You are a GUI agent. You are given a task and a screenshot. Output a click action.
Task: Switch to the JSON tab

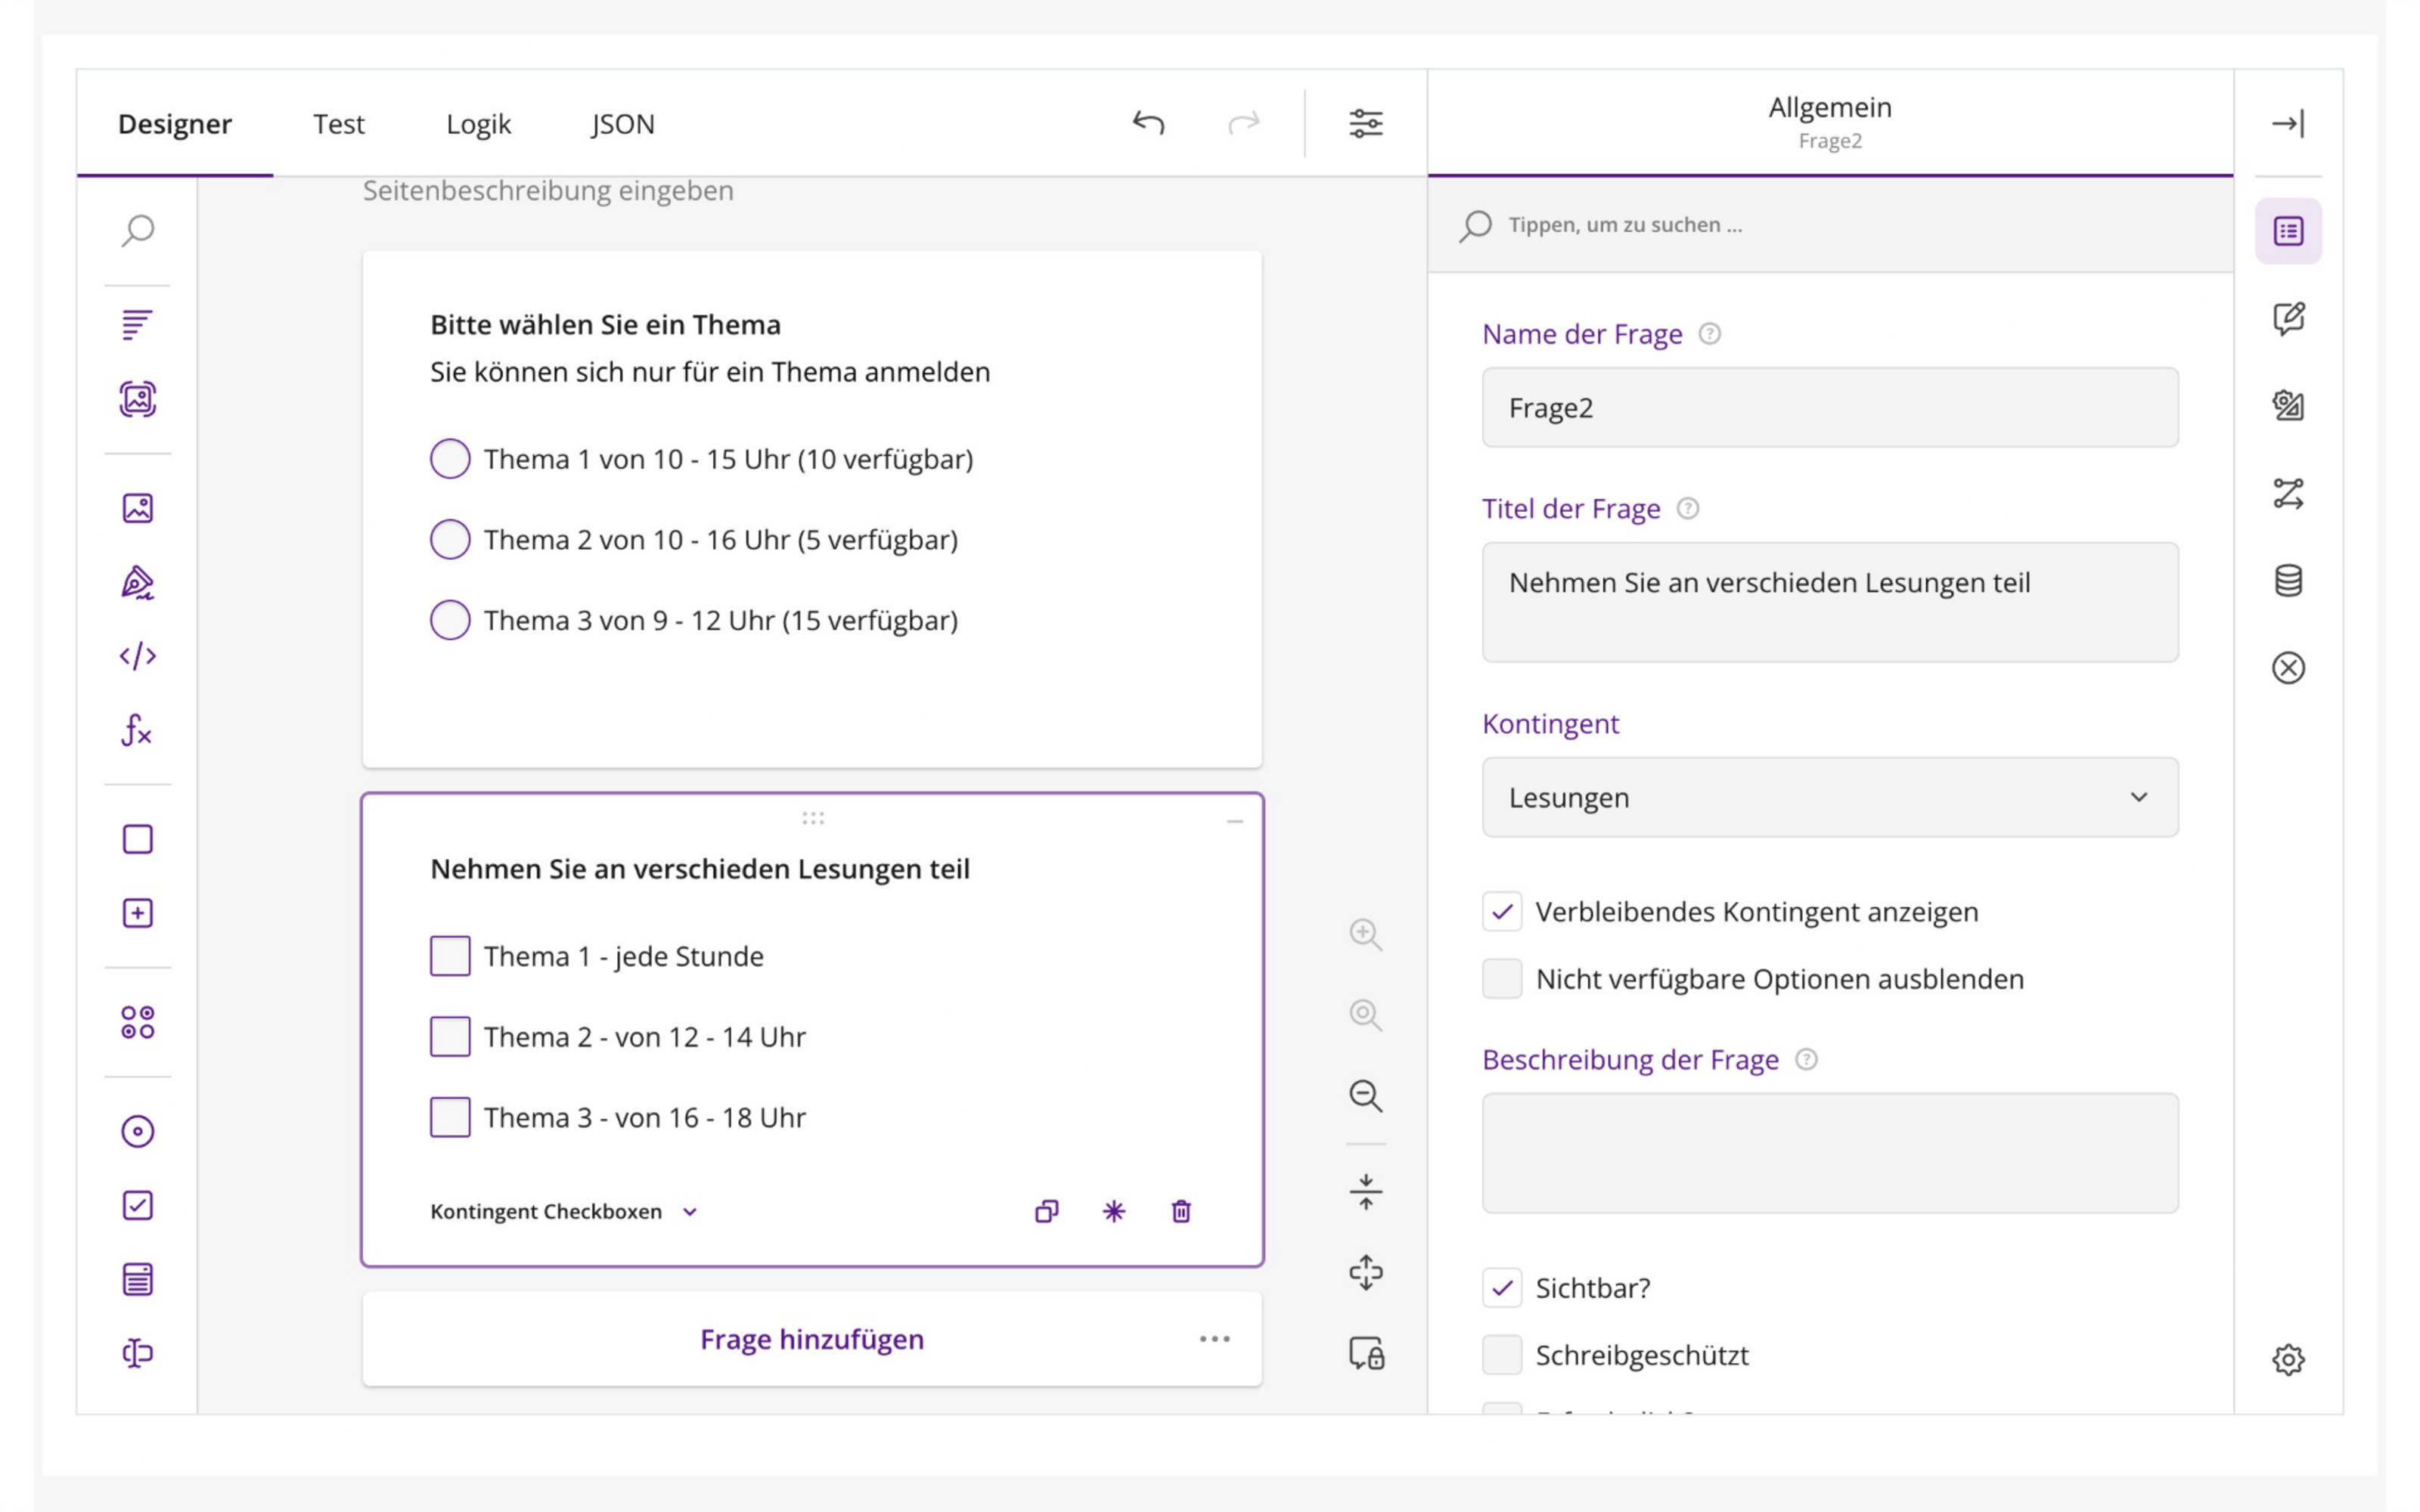tap(622, 123)
